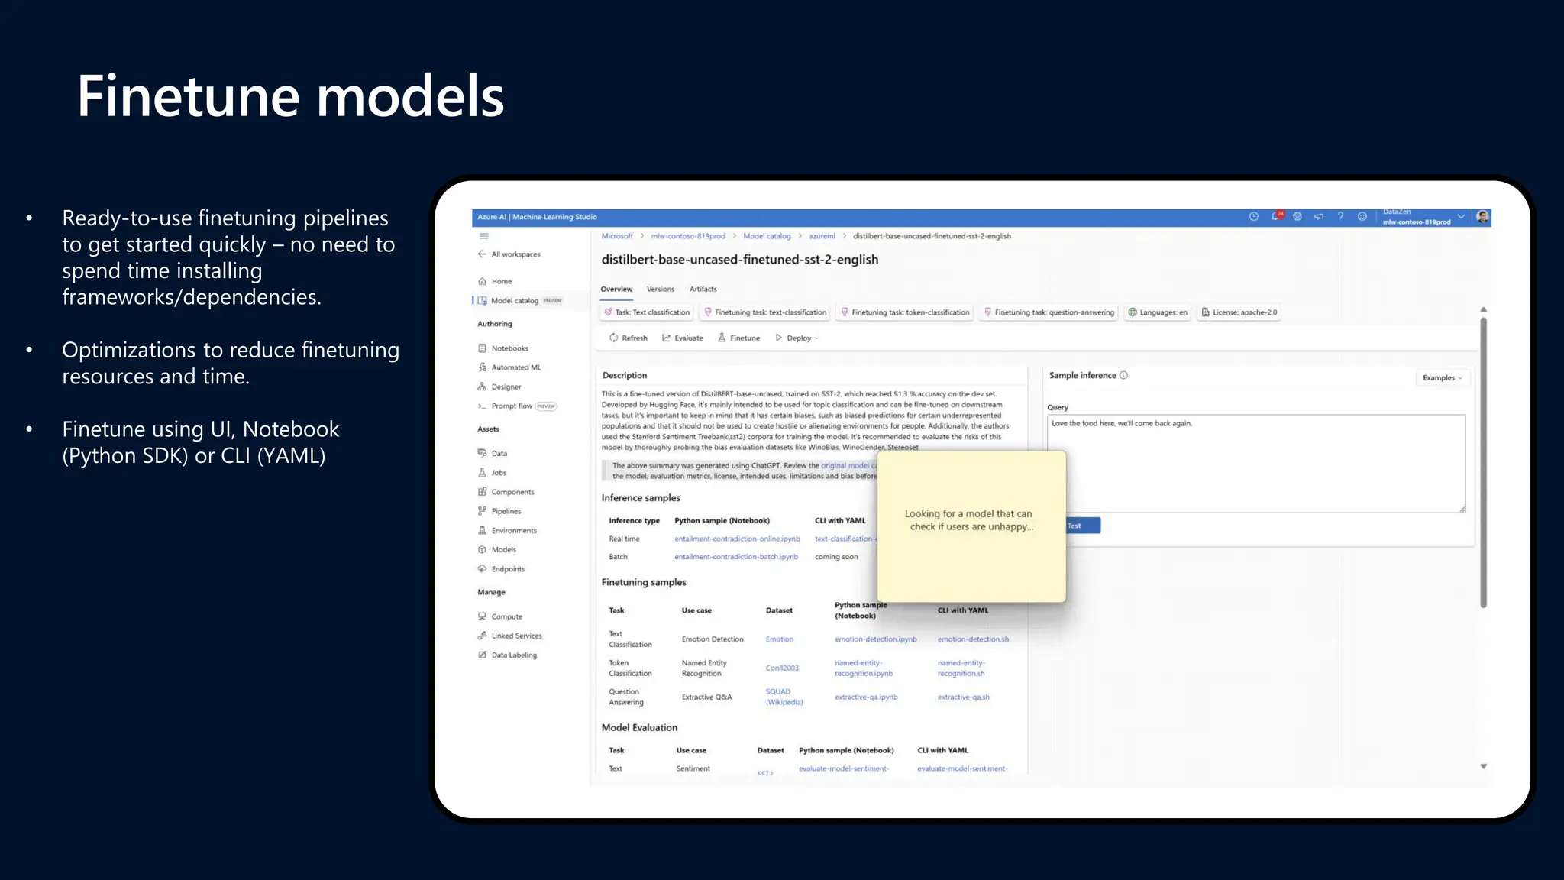Open Pipelines under Assets
This screenshot has width=1564, height=880.
(x=506, y=511)
